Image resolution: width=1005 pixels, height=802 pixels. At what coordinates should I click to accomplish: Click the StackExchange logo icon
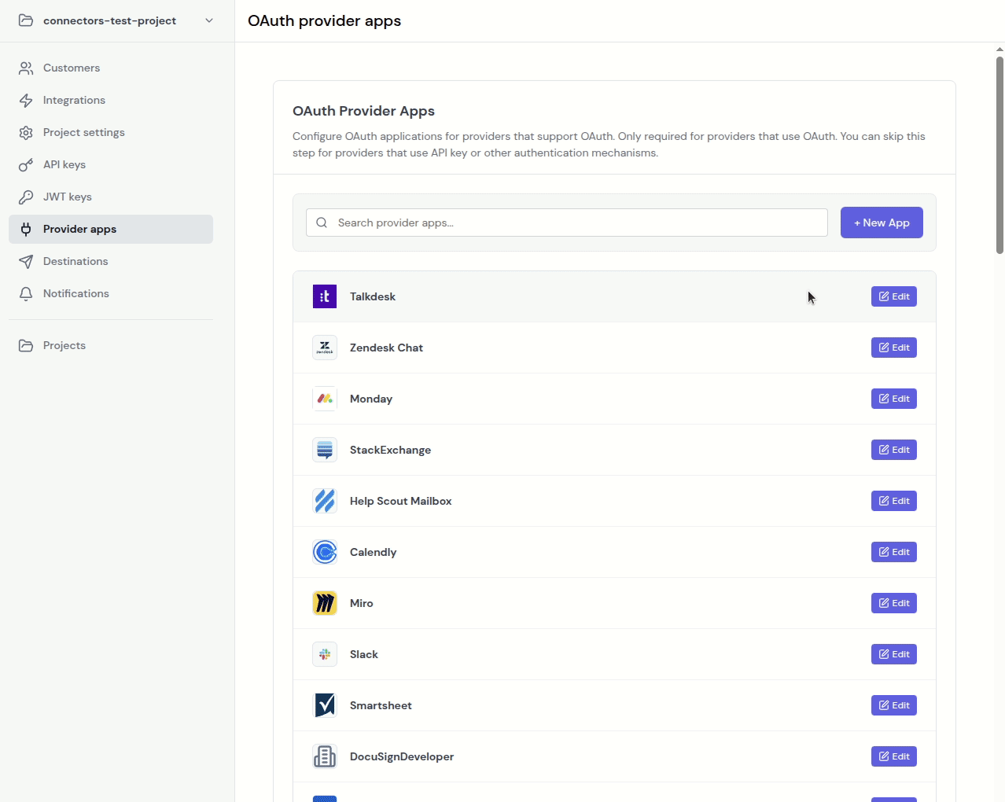point(325,450)
